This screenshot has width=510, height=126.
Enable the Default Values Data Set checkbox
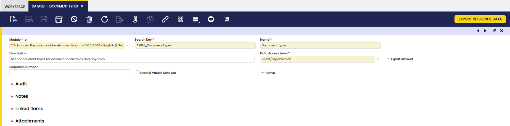click(138, 72)
